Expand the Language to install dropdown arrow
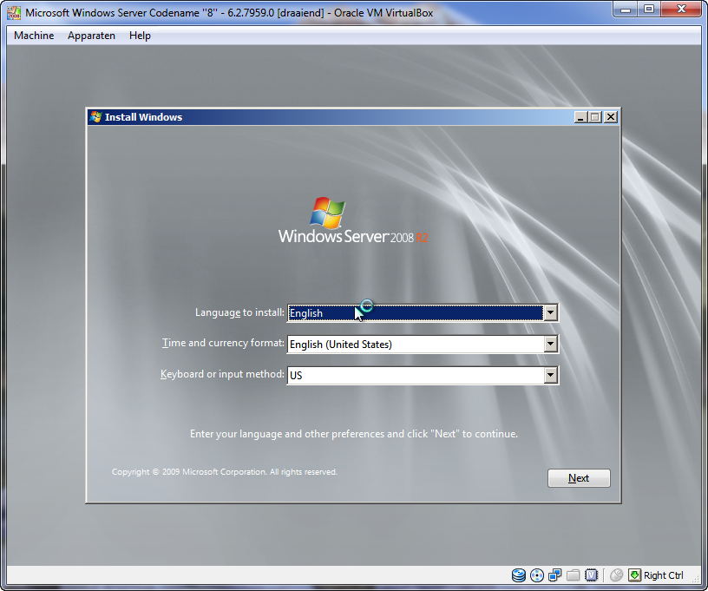This screenshot has height=591, width=708. (550, 312)
